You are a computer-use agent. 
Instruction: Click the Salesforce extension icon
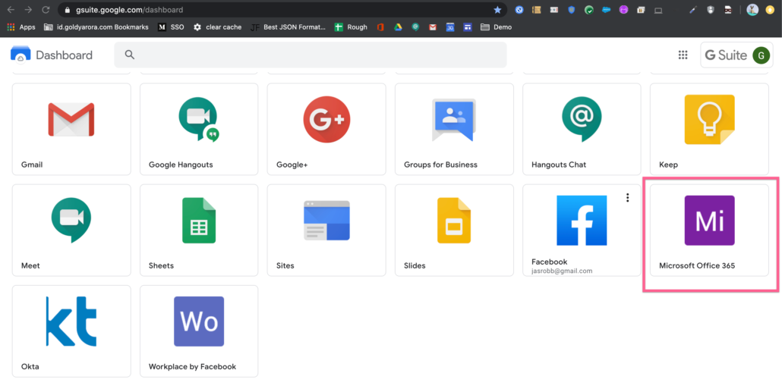coord(606,9)
